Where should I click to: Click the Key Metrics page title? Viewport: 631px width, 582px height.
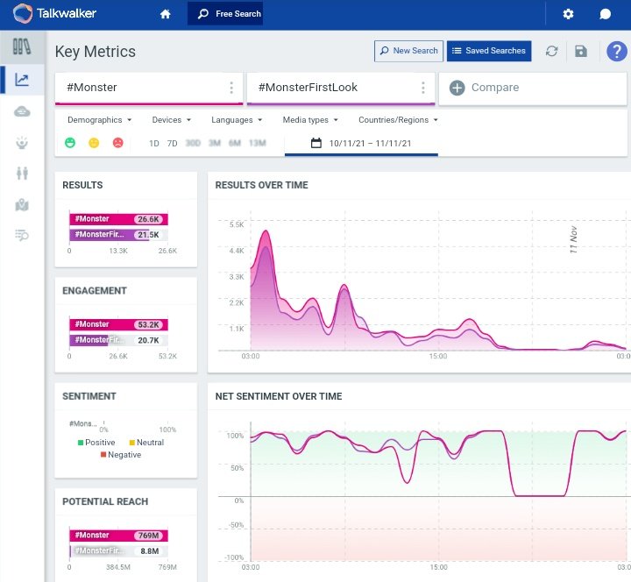96,52
